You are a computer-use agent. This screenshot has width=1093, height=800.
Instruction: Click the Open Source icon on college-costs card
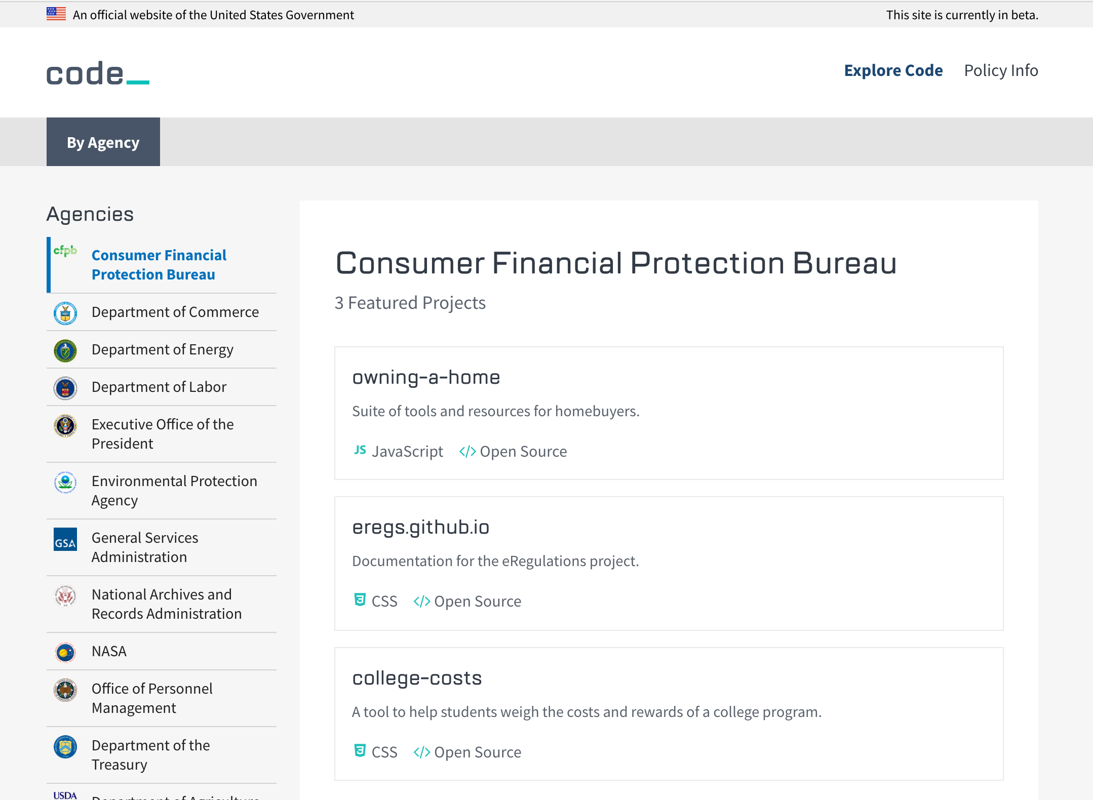point(421,751)
